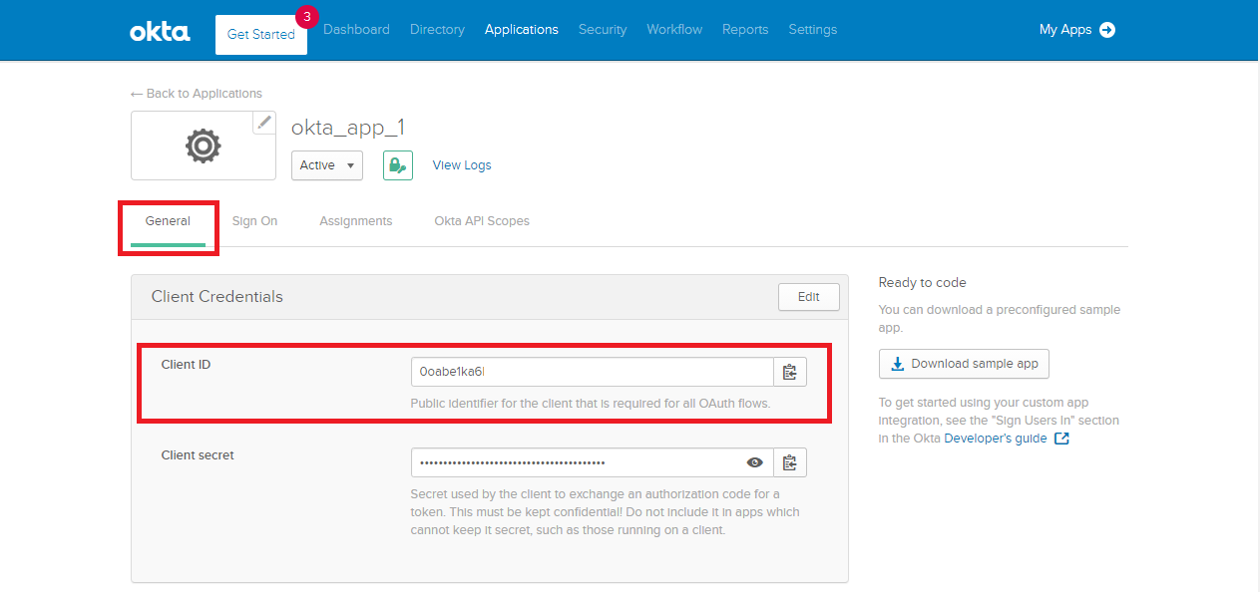Click the Client ID field
Image resolution: width=1260 pixels, height=592 pixels.
[x=593, y=372]
